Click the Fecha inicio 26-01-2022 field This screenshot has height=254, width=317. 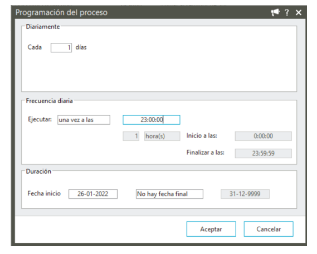tap(93, 194)
